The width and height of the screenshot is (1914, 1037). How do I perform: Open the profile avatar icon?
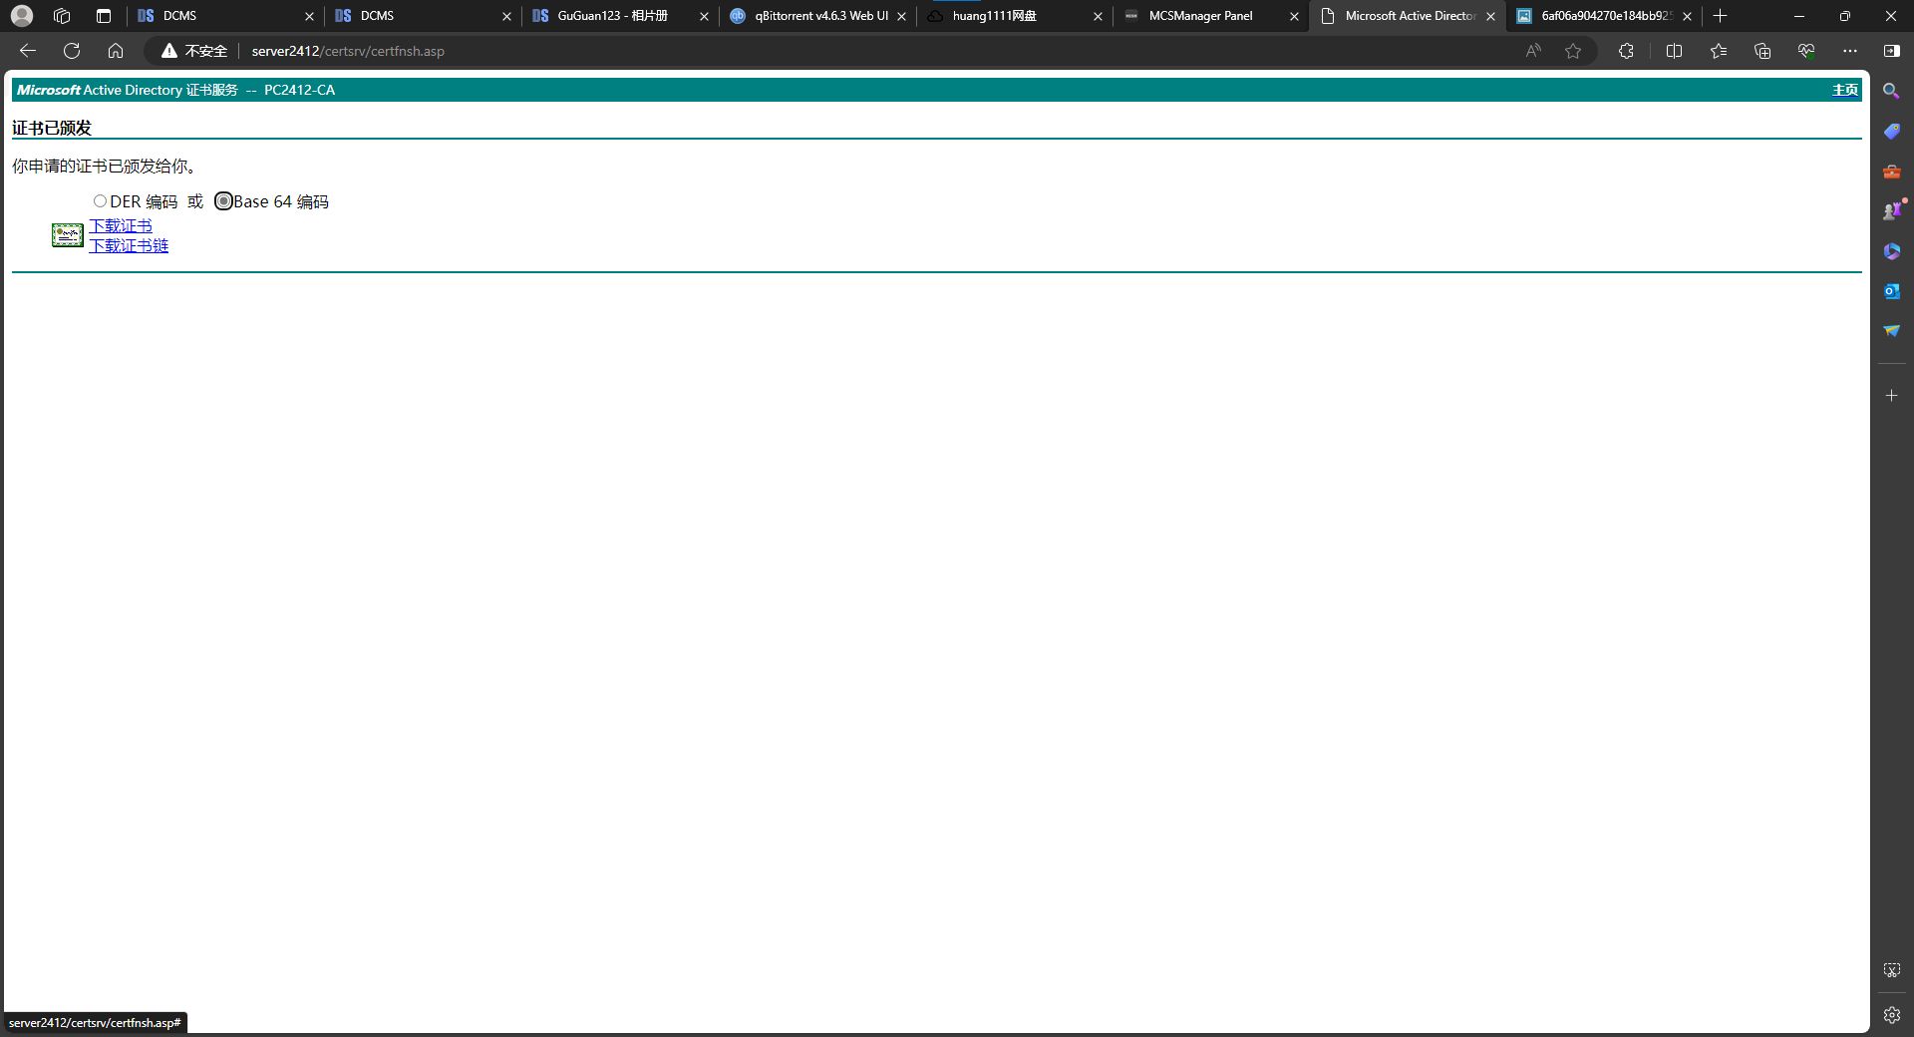[22, 16]
